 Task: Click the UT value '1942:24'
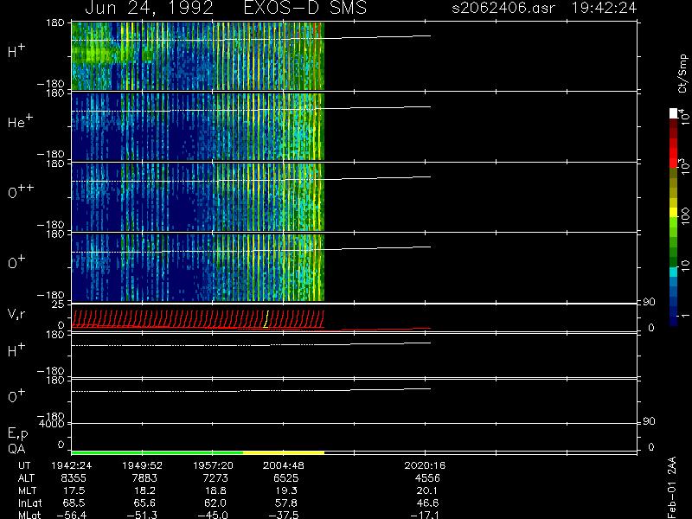[72, 465]
